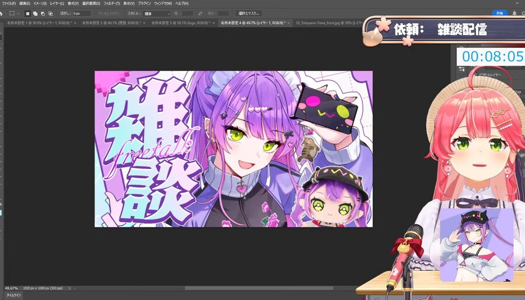Click the ぼかし feather value field

(x=82, y=14)
